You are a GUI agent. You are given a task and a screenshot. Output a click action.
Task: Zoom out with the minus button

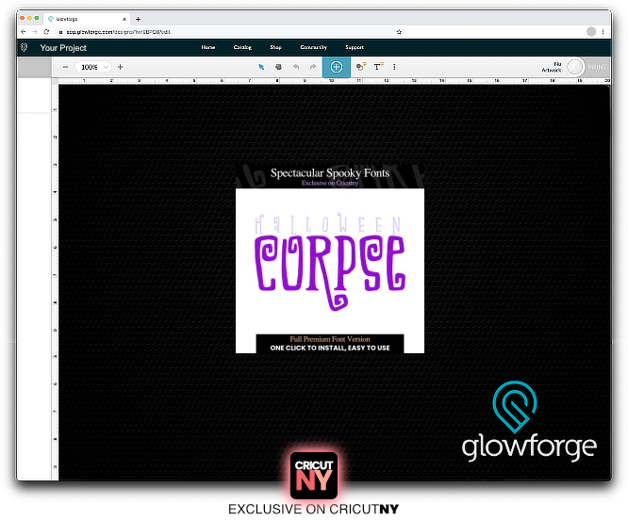coord(65,67)
